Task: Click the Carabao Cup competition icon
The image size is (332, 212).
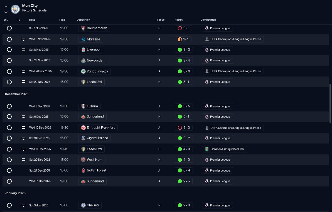Action: pos(207,149)
